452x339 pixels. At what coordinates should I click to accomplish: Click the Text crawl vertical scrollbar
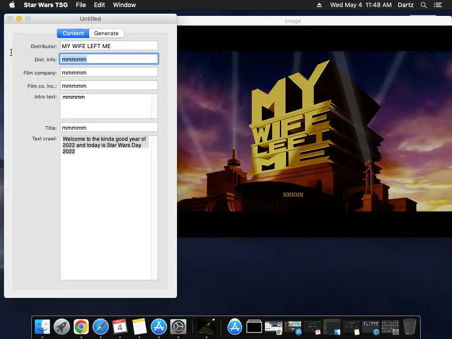[154, 207]
